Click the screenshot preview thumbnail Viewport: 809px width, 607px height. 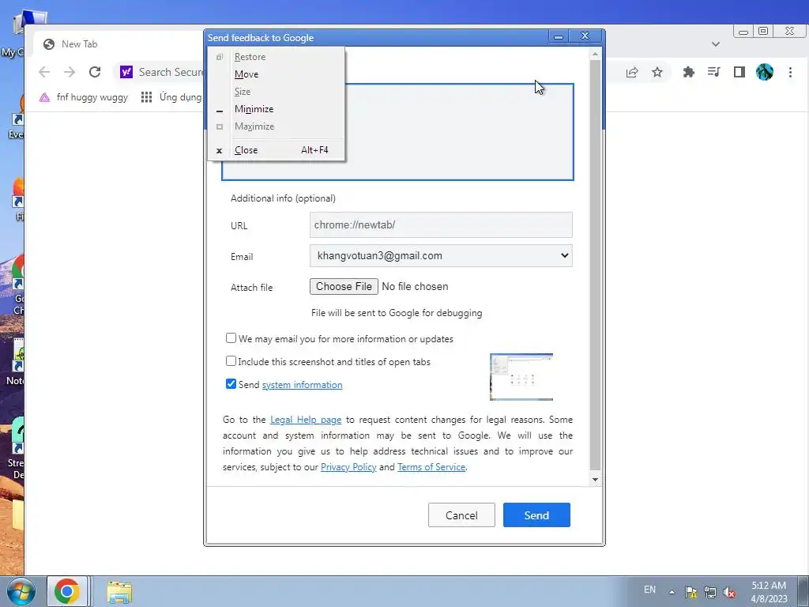[x=521, y=377]
